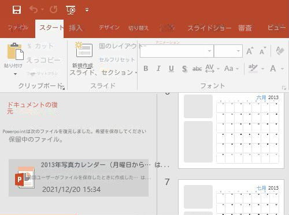Open the ビュー tab
The height and width of the screenshot is (215, 289).
276,28
